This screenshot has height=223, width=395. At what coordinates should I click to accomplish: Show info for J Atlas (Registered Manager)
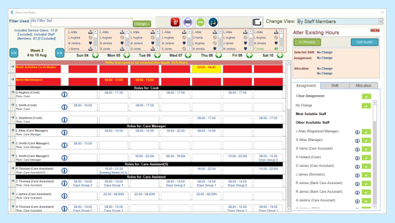coord(357,132)
